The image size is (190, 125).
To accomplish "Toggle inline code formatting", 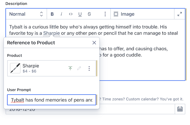I will [x=71, y=14].
